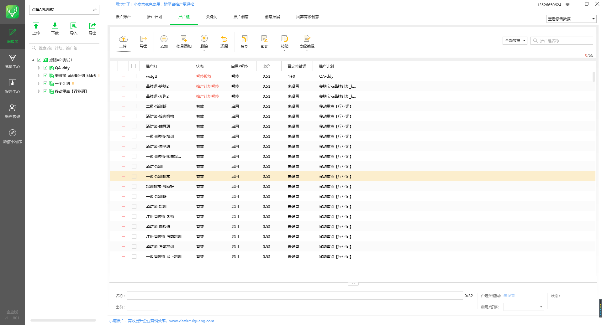Click the table's vertical scrollbar

pyautogui.click(x=594, y=77)
